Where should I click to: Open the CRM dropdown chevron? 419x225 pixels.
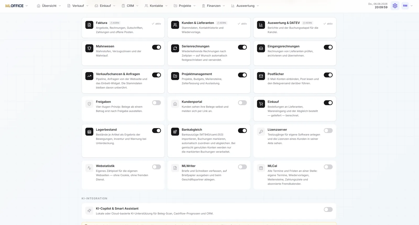click(x=137, y=6)
